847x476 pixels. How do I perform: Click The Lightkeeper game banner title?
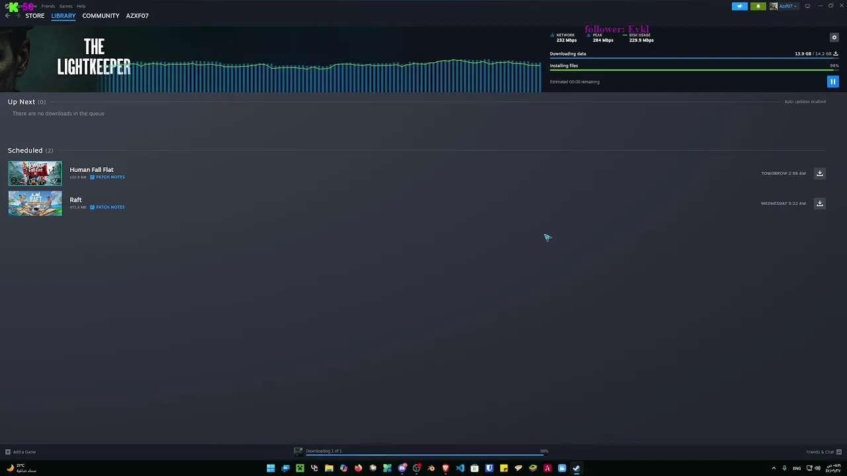pyautogui.click(x=94, y=57)
